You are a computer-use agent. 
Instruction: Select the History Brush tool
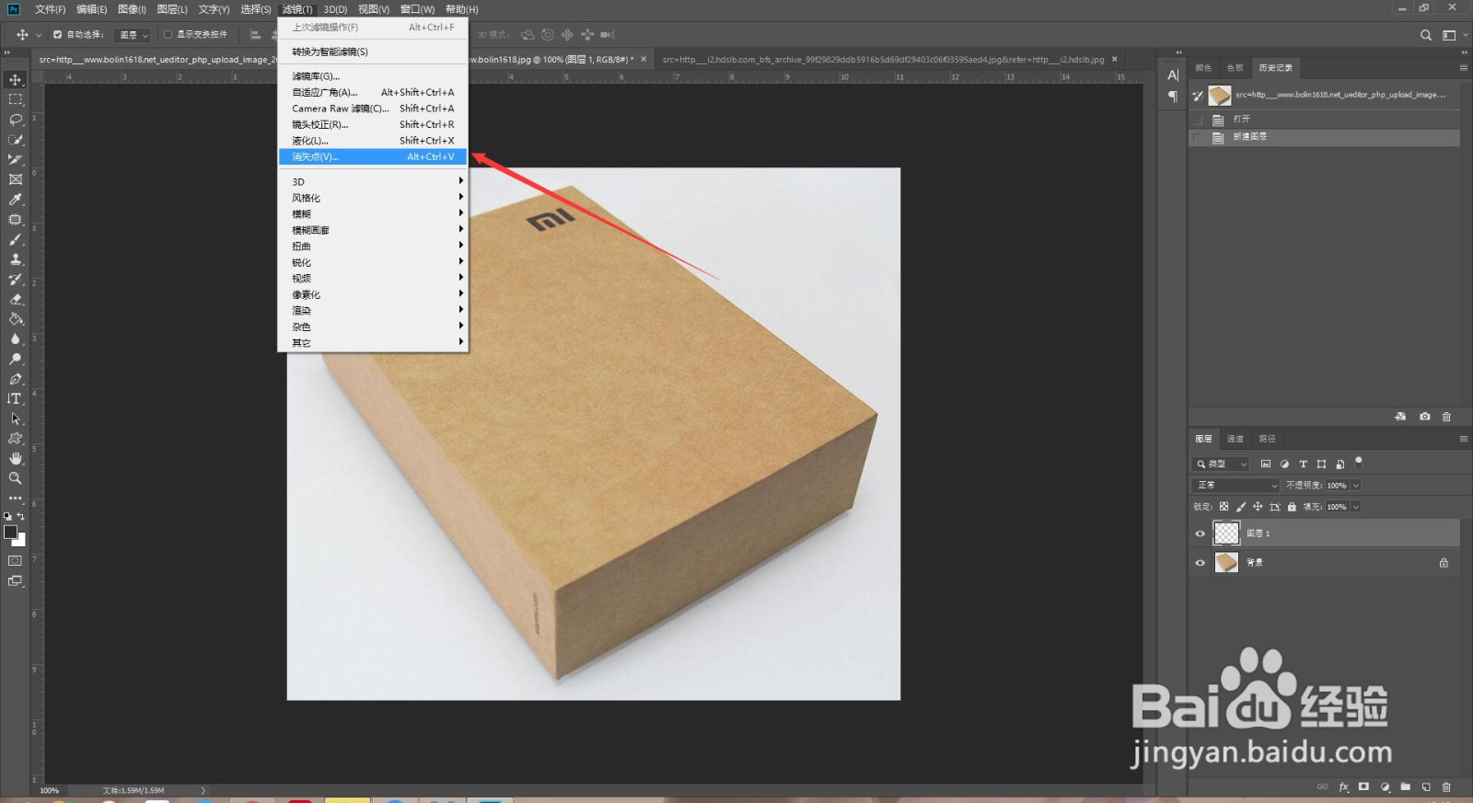click(x=15, y=280)
